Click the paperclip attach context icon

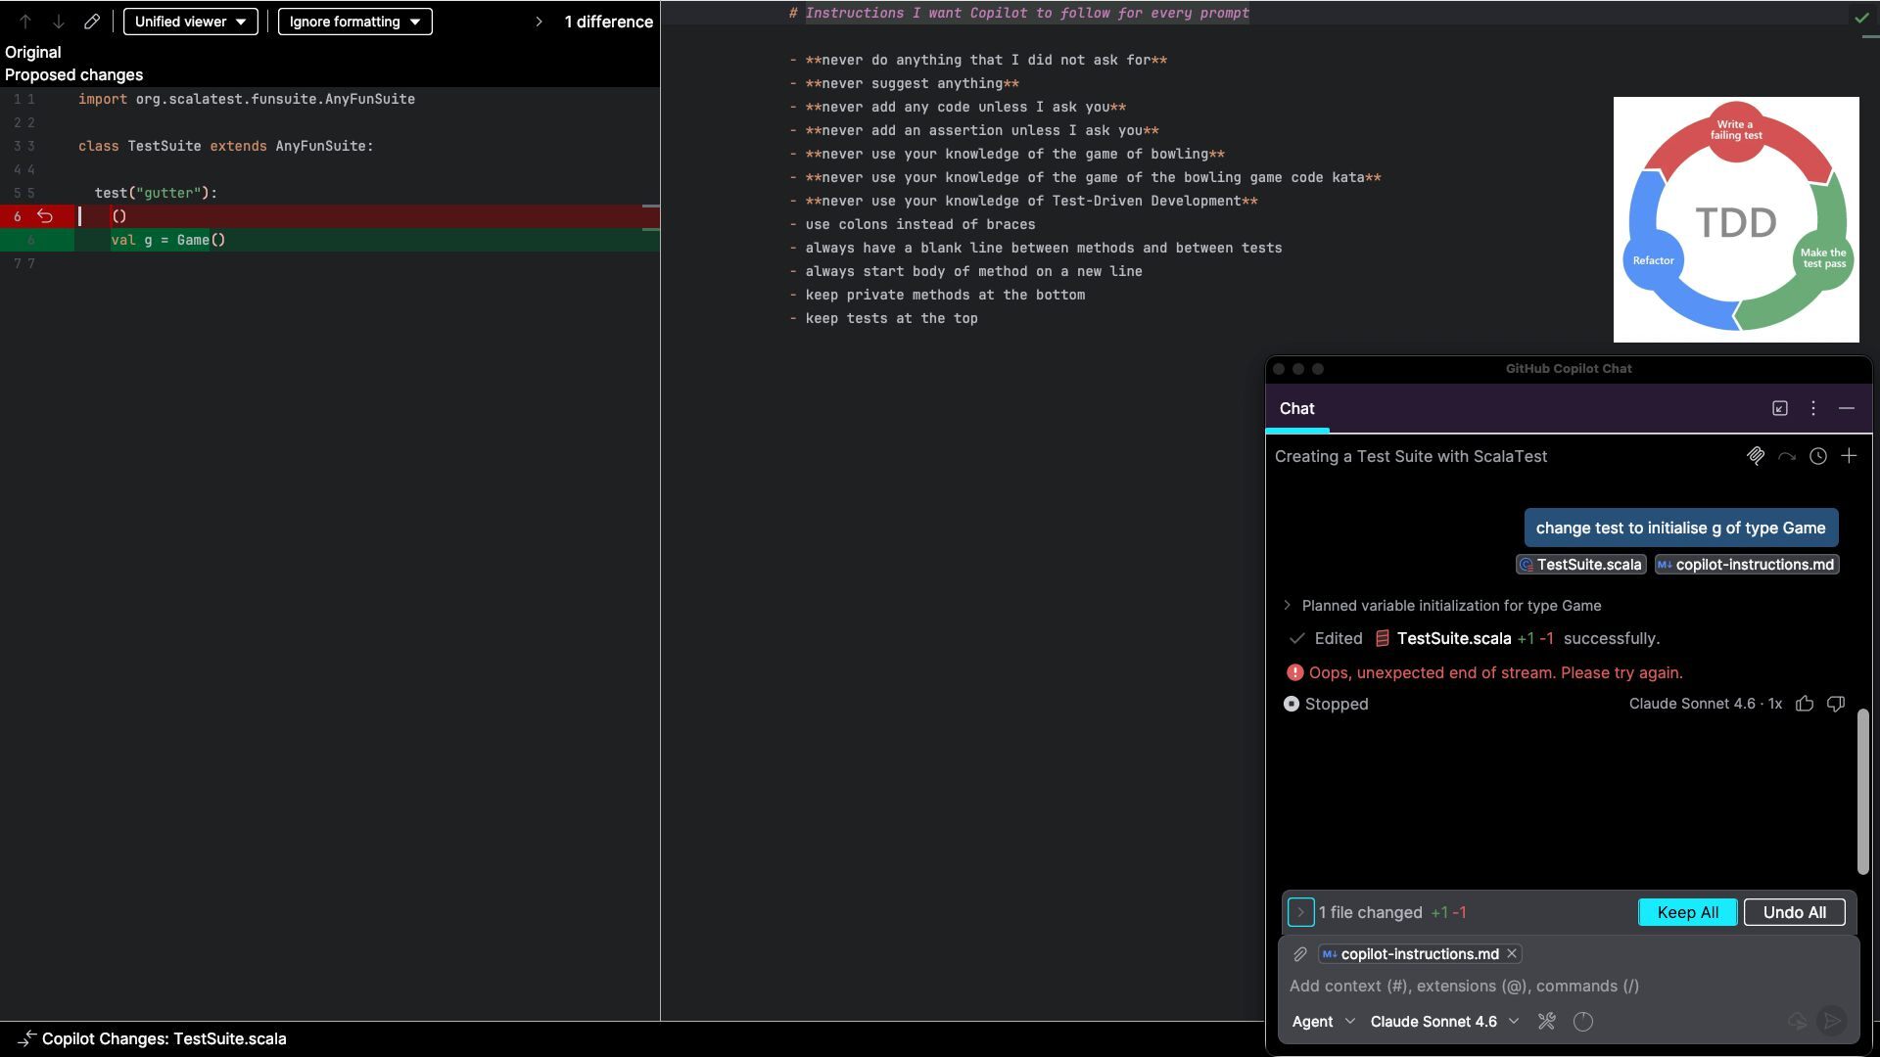(x=1300, y=954)
